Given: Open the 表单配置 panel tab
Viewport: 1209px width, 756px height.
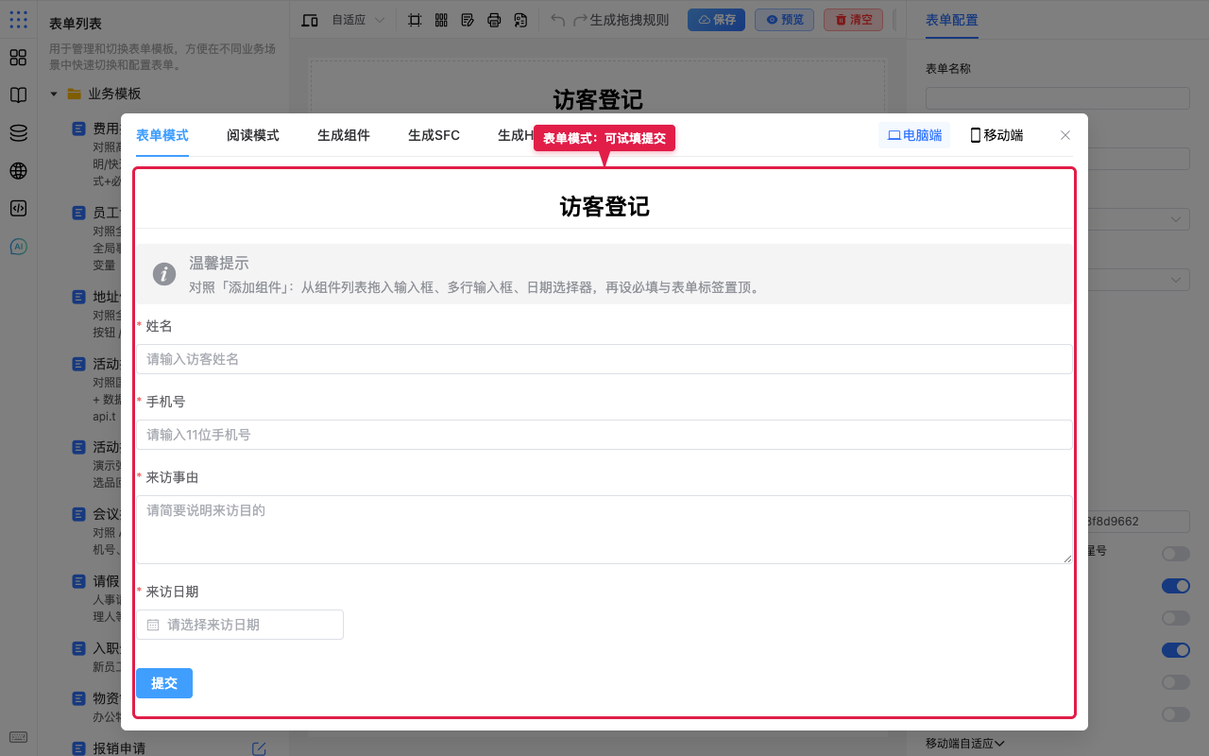Looking at the screenshot, I should pos(952,20).
